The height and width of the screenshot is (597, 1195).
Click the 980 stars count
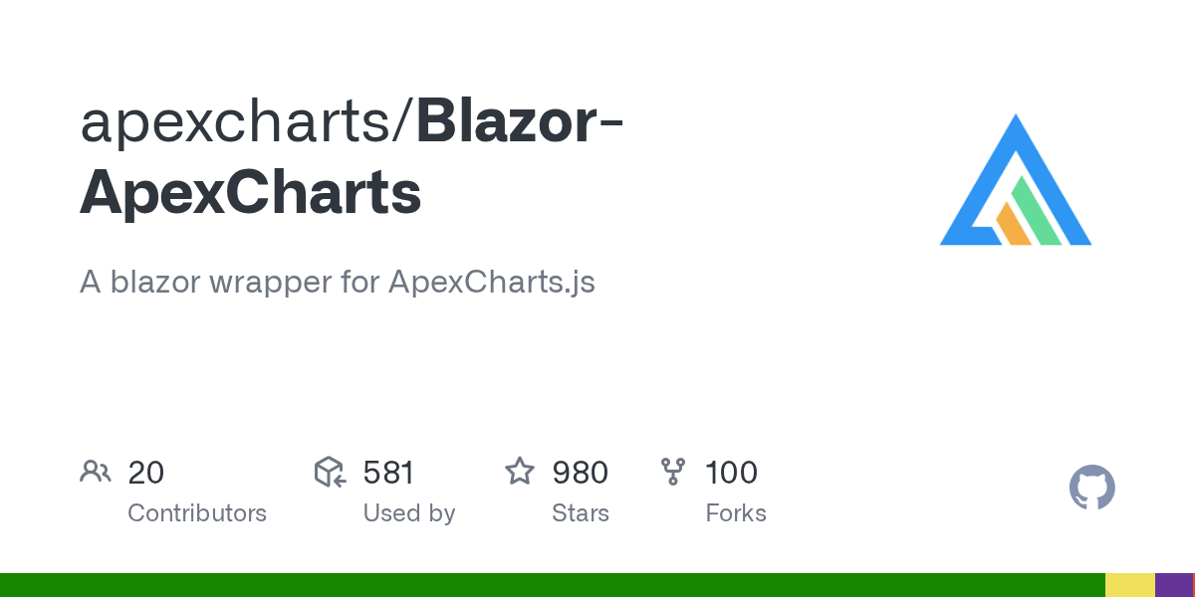pyautogui.click(x=580, y=472)
